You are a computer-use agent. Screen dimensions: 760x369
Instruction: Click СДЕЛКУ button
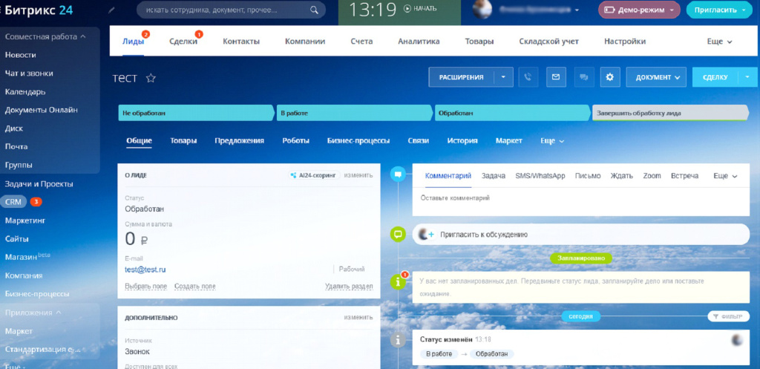[715, 77]
